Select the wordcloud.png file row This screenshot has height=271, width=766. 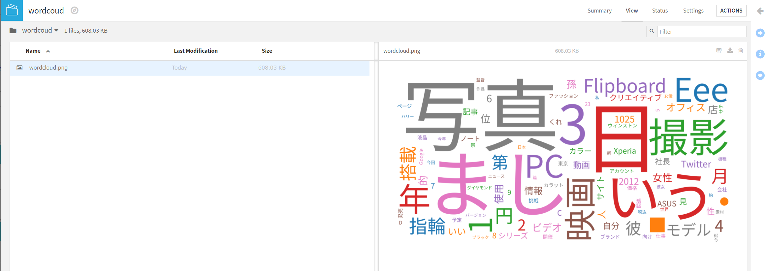(x=190, y=68)
